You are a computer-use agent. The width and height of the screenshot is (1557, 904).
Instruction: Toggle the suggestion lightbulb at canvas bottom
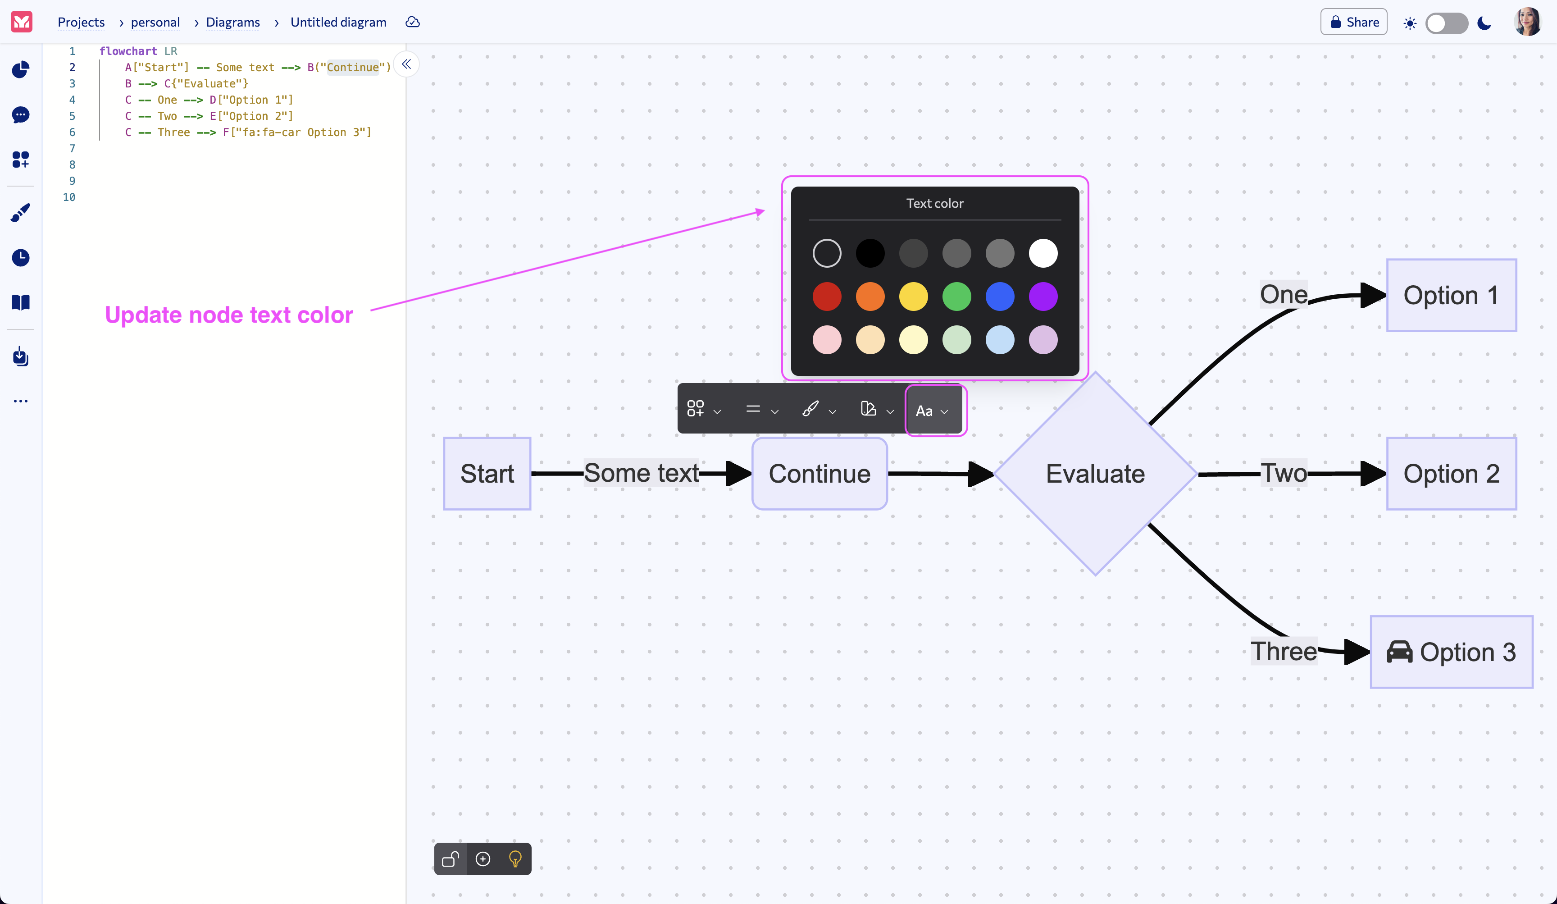click(514, 859)
